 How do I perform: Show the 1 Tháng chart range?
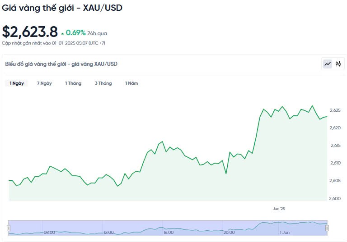pos(73,83)
